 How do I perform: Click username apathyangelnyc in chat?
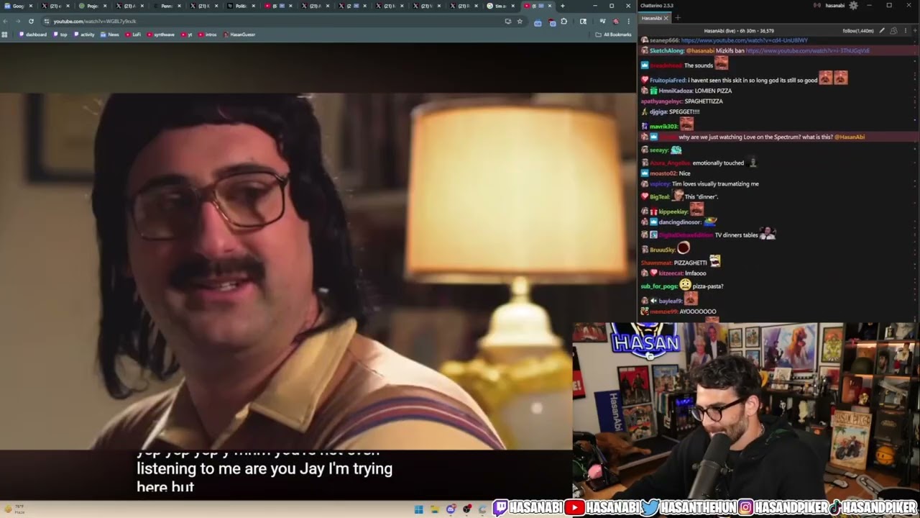tap(661, 101)
